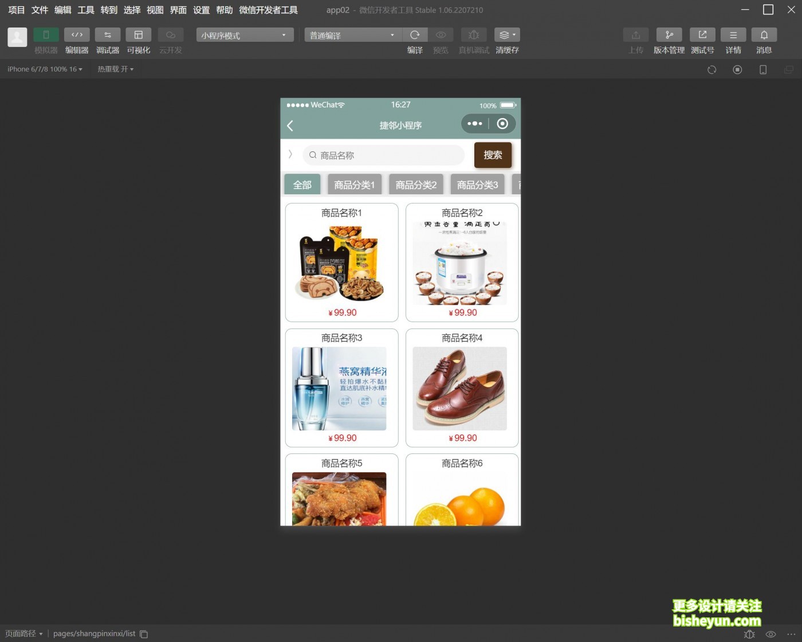
Task: Click the clear cache layers icon
Action: coord(507,35)
